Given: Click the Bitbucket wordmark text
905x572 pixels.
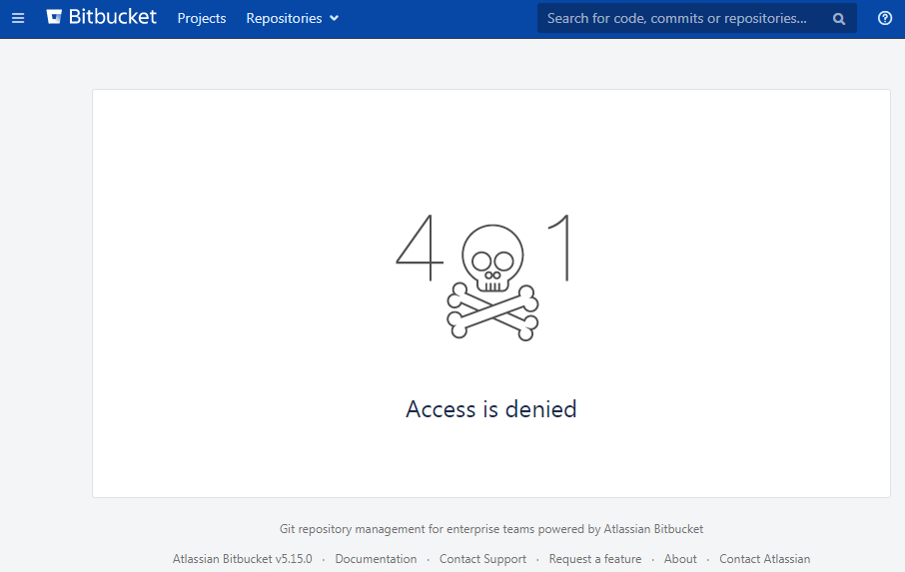Looking at the screenshot, I should (x=113, y=17).
